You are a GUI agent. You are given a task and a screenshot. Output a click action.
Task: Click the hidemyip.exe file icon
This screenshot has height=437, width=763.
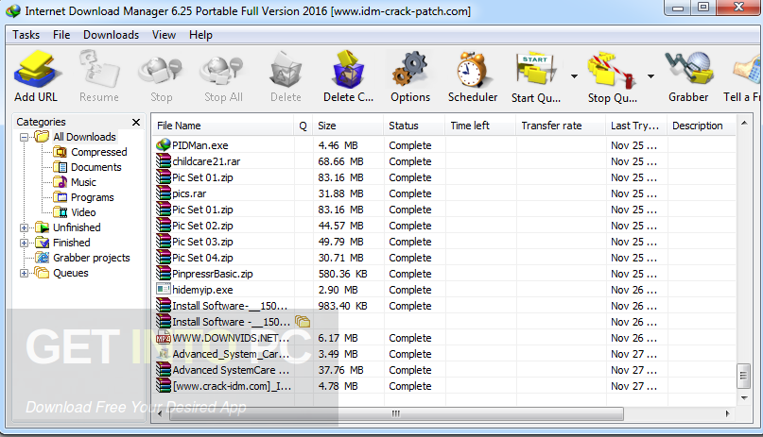coord(164,289)
